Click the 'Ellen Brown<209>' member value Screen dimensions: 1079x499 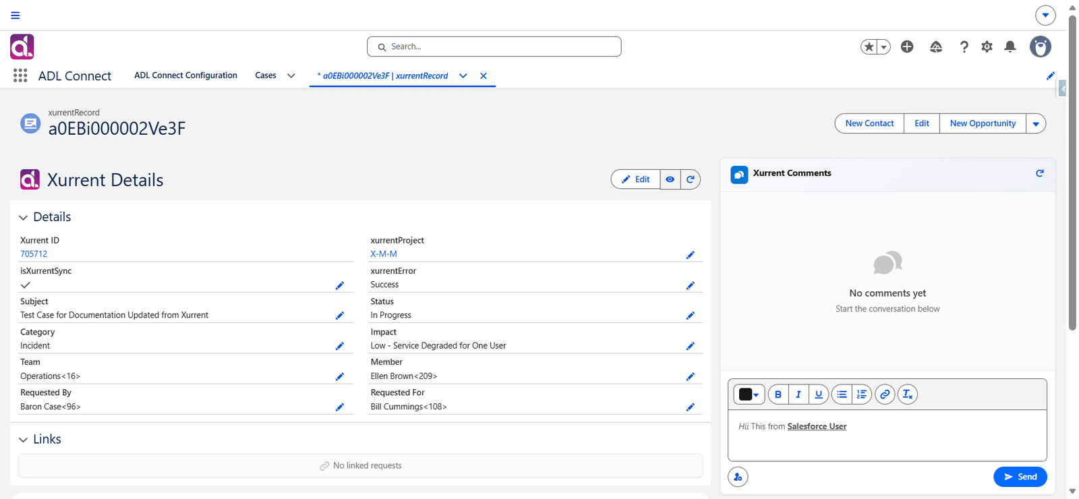404,376
